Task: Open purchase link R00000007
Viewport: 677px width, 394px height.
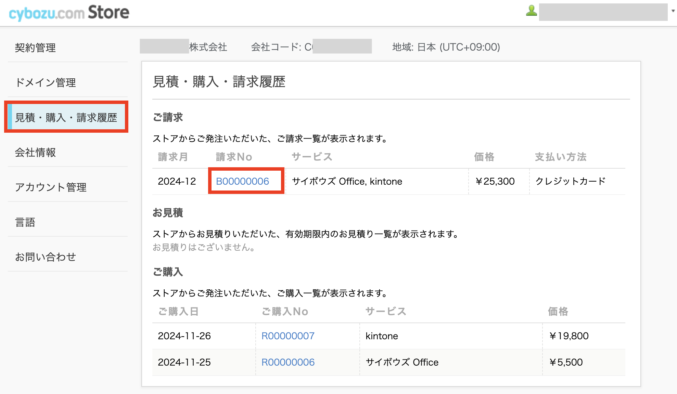Action: click(x=288, y=336)
